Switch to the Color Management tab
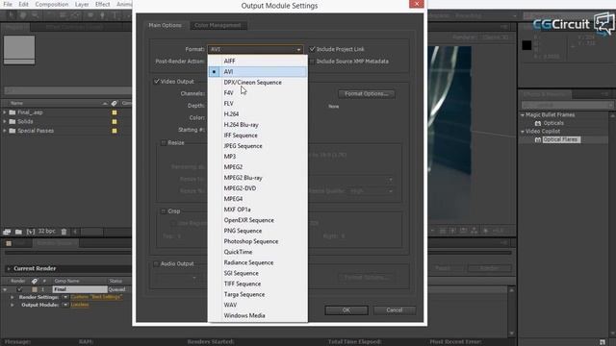The image size is (616, 346). (x=218, y=25)
